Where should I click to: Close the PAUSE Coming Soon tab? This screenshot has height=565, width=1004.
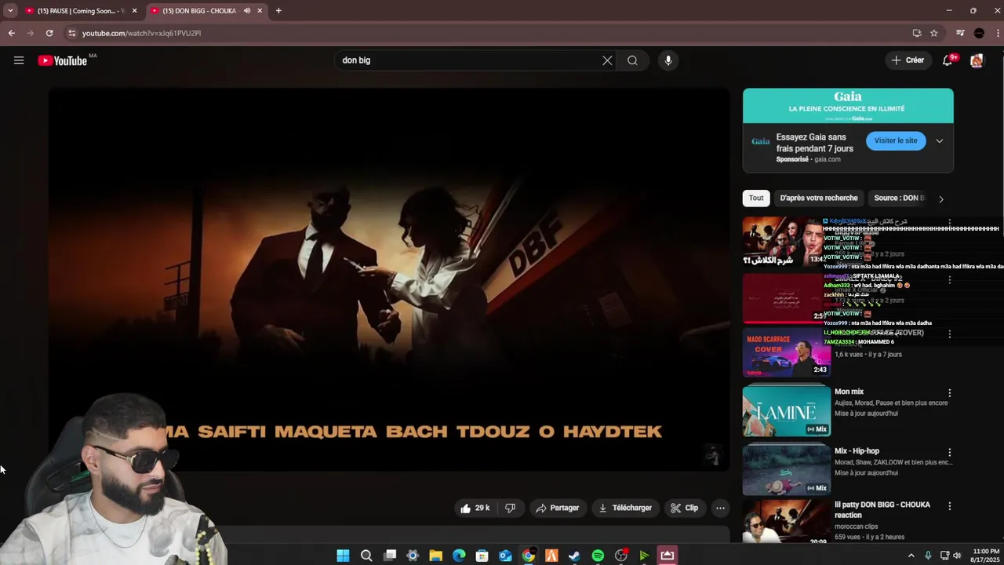[134, 11]
